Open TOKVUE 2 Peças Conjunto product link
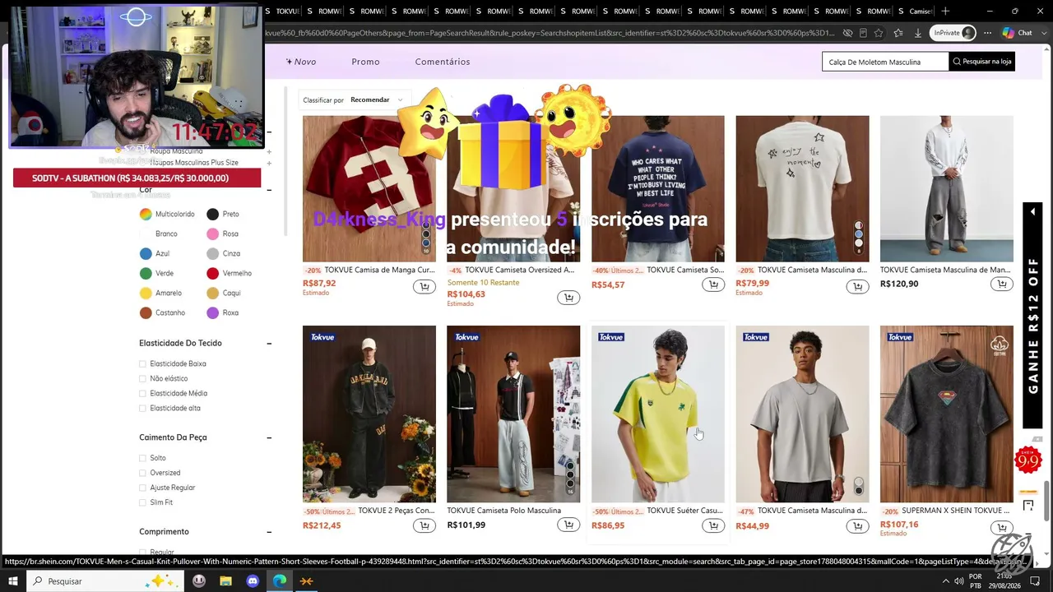This screenshot has width=1053, height=592. coord(397,511)
